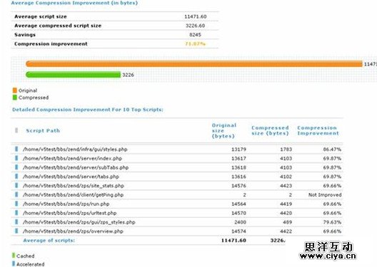Click the orange Original legend swatch
Image resolution: width=377 pixels, height=267 pixels.
tap(15, 90)
